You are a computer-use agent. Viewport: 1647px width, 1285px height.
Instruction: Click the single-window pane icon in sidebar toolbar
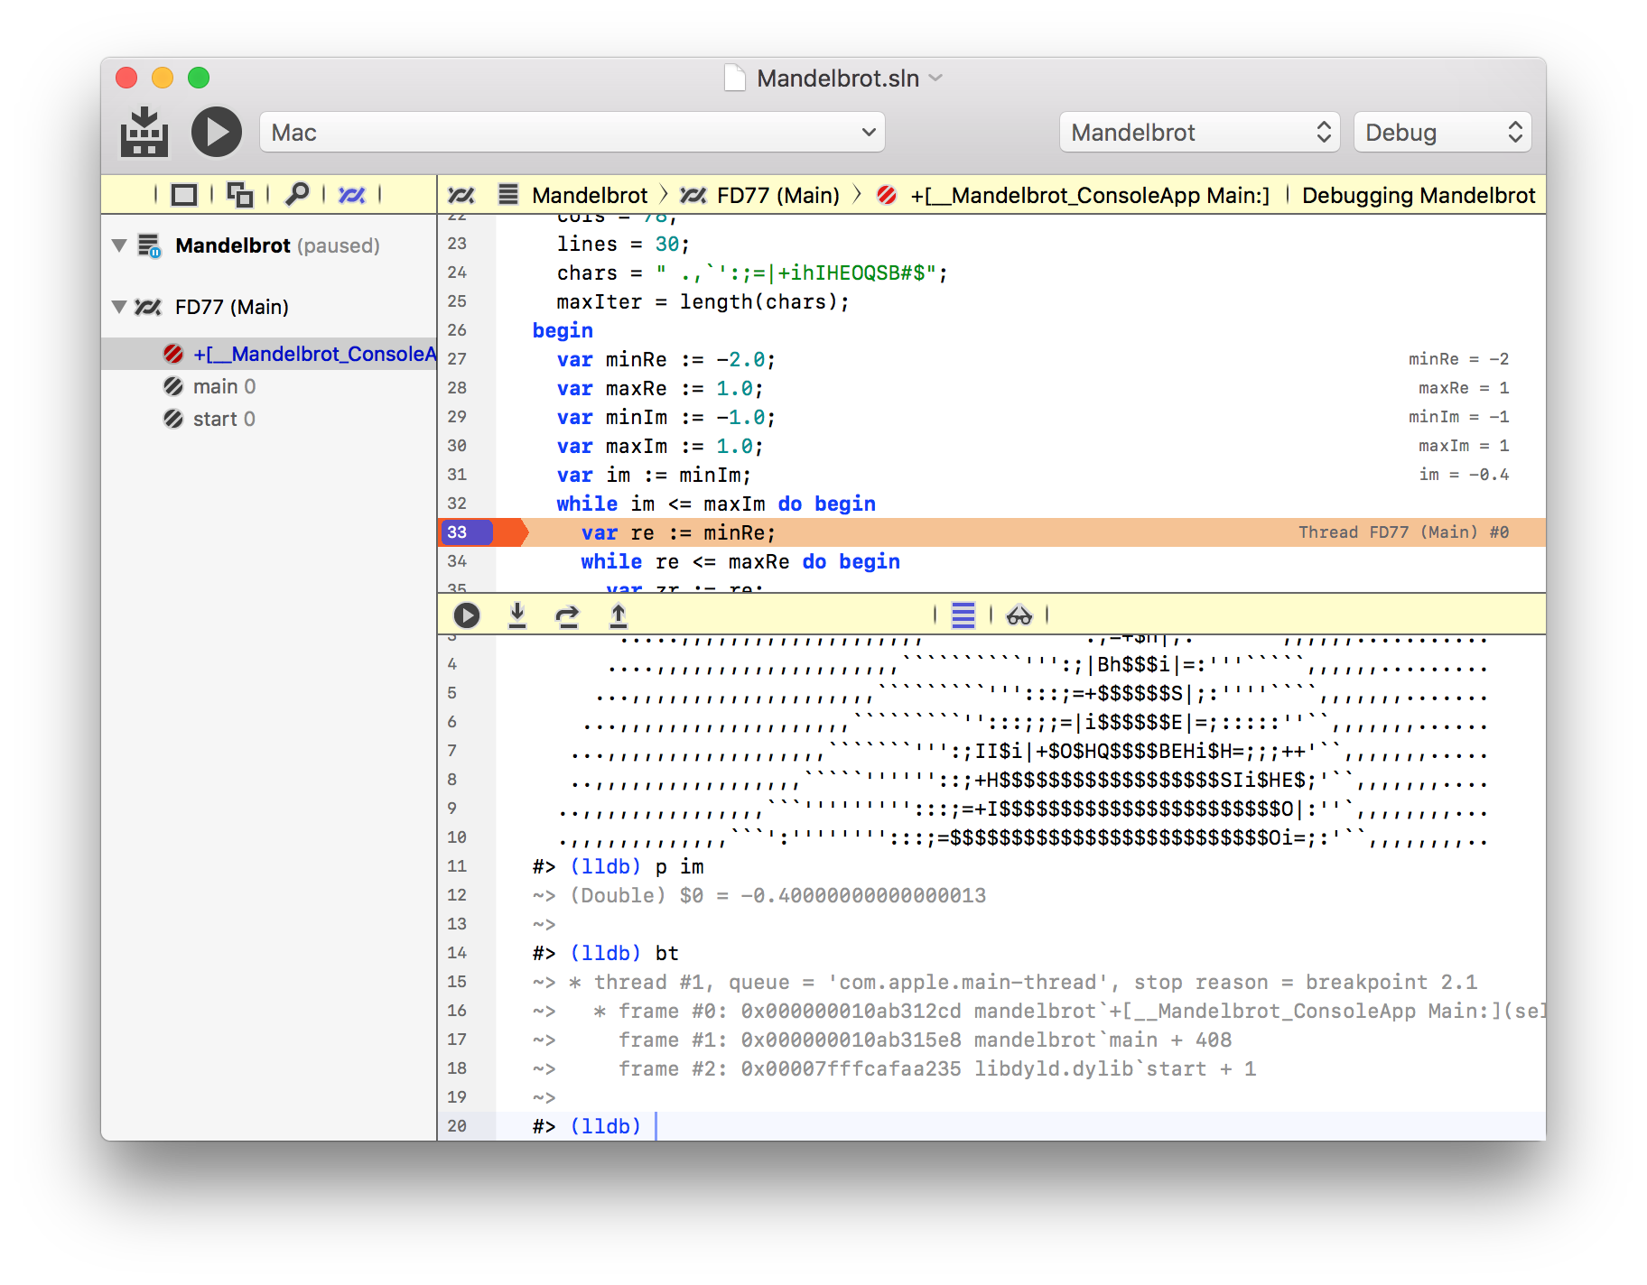[184, 194]
